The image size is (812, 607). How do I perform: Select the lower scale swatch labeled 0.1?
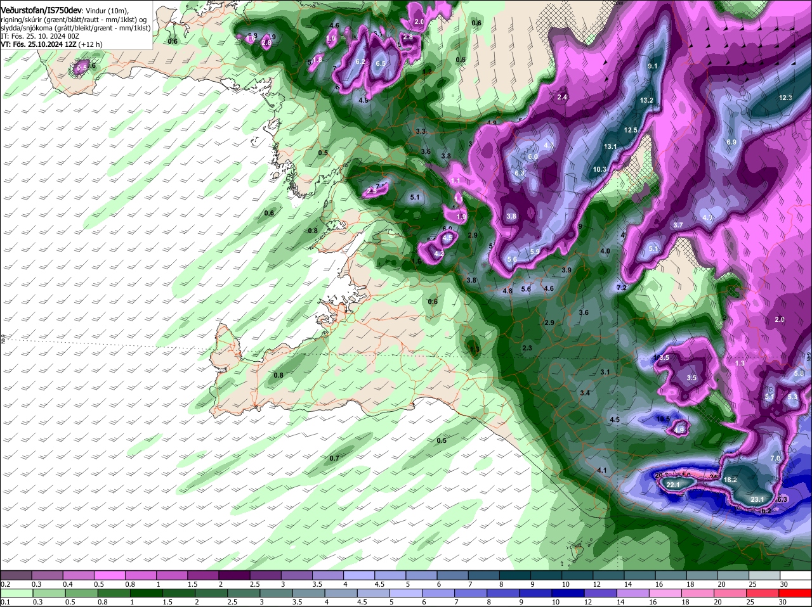tap(16, 592)
